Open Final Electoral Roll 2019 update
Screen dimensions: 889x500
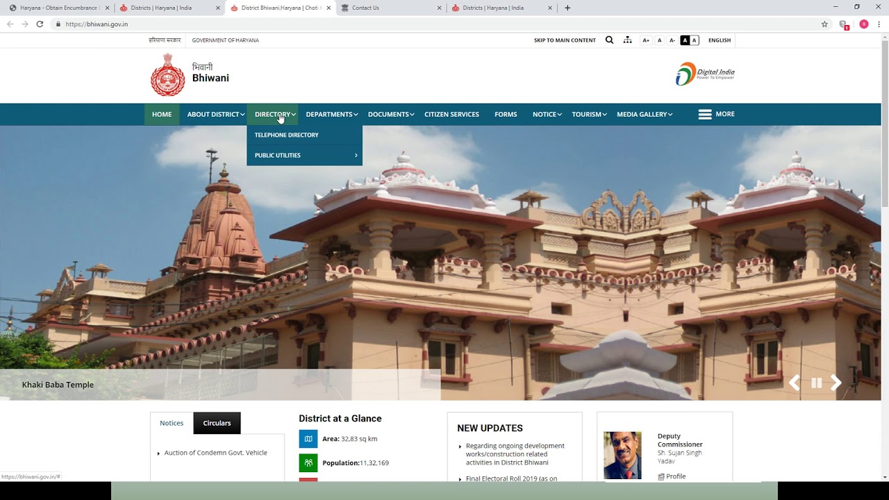511,478
